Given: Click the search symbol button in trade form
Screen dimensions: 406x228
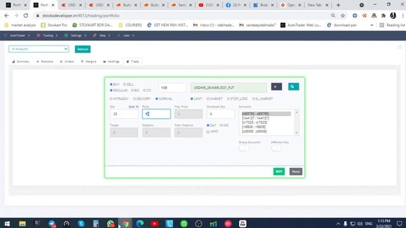Looking at the screenshot, I should click(x=293, y=87).
